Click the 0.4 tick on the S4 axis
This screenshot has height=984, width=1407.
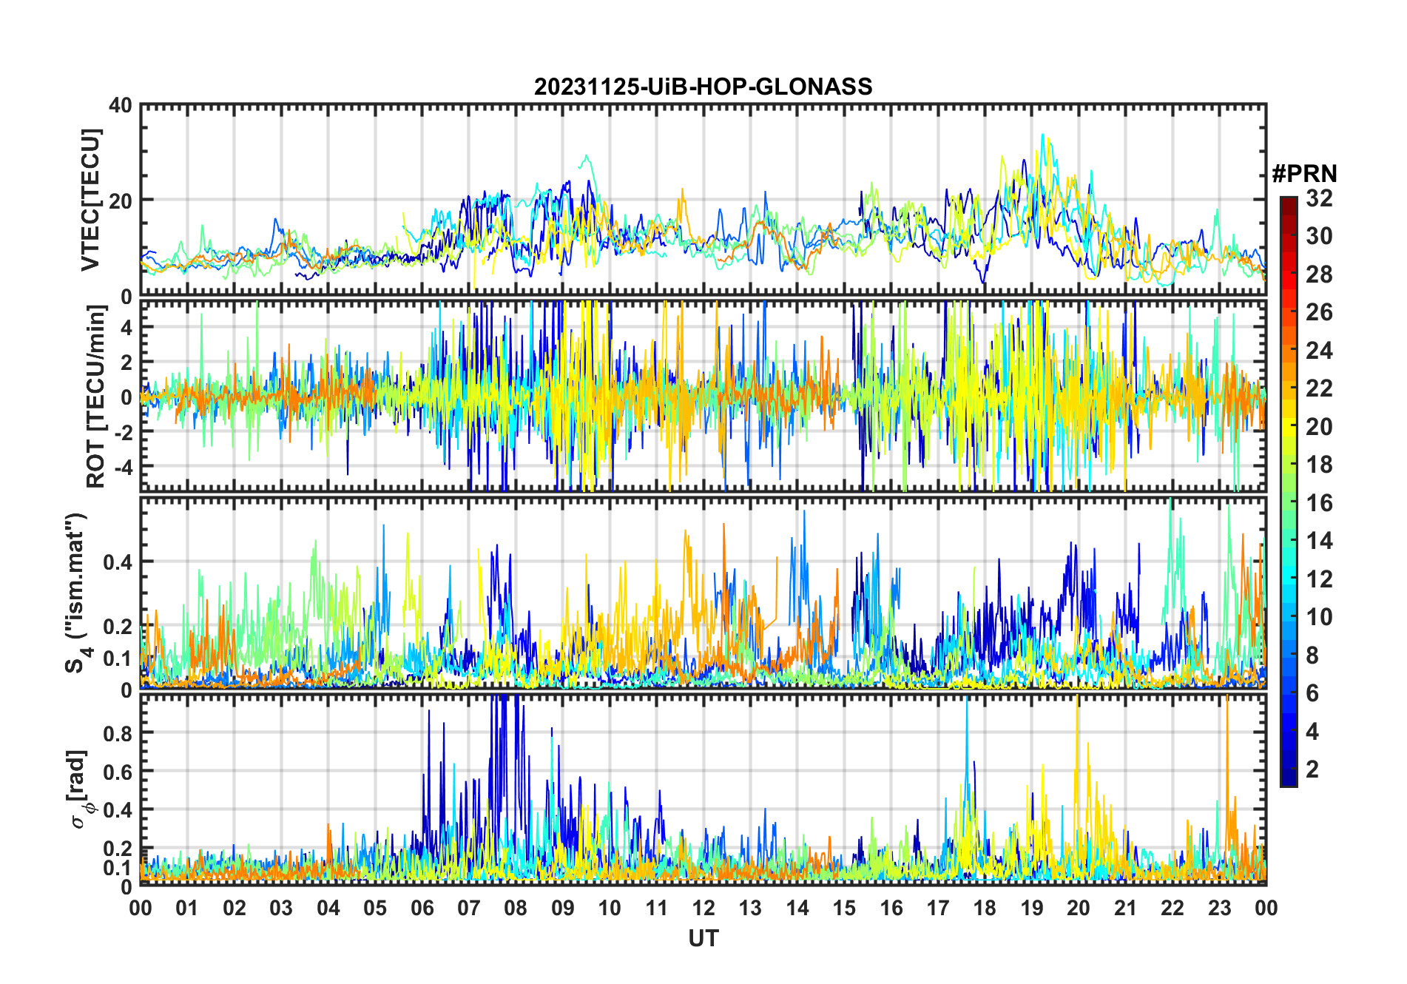click(118, 562)
